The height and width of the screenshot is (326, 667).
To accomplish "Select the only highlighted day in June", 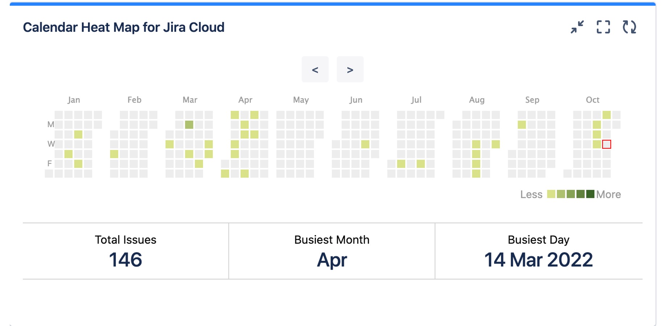I will [x=365, y=144].
